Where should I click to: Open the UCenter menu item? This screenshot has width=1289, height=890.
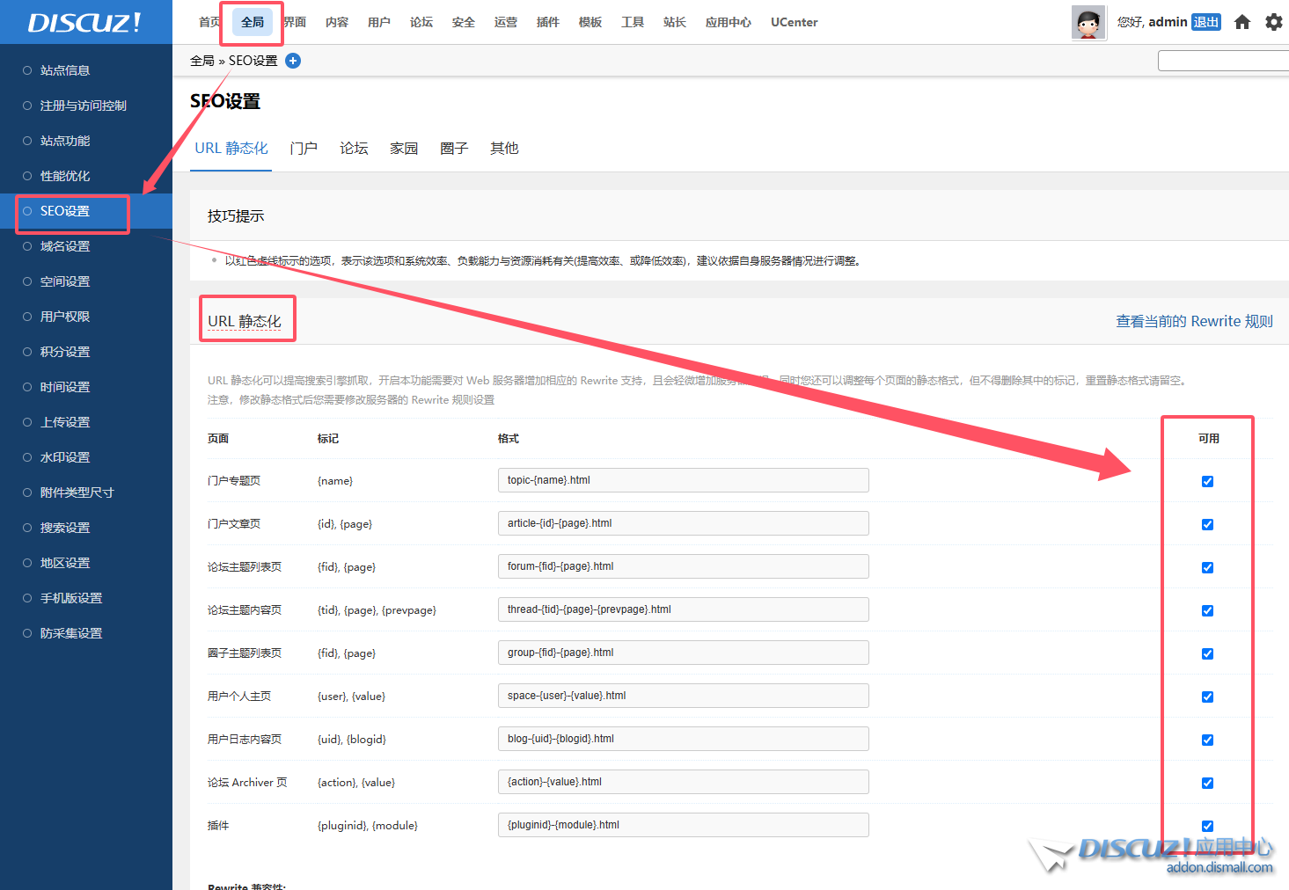click(x=794, y=22)
